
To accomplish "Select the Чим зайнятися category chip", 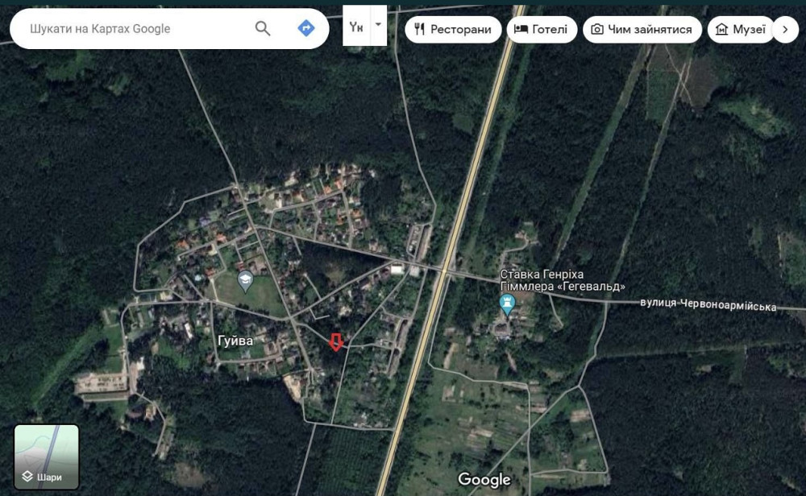I will pyautogui.click(x=642, y=29).
